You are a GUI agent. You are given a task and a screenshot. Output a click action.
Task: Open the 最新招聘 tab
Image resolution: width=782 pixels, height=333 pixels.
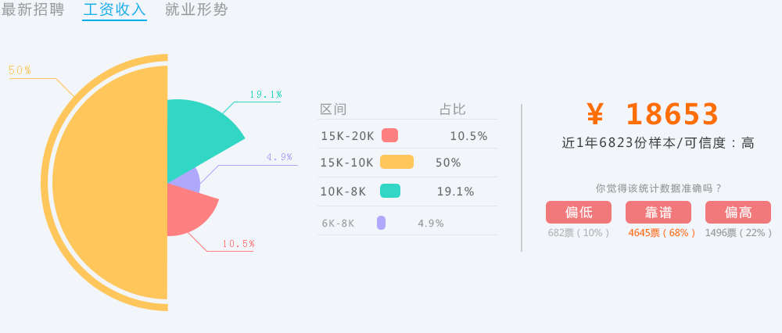(33, 10)
